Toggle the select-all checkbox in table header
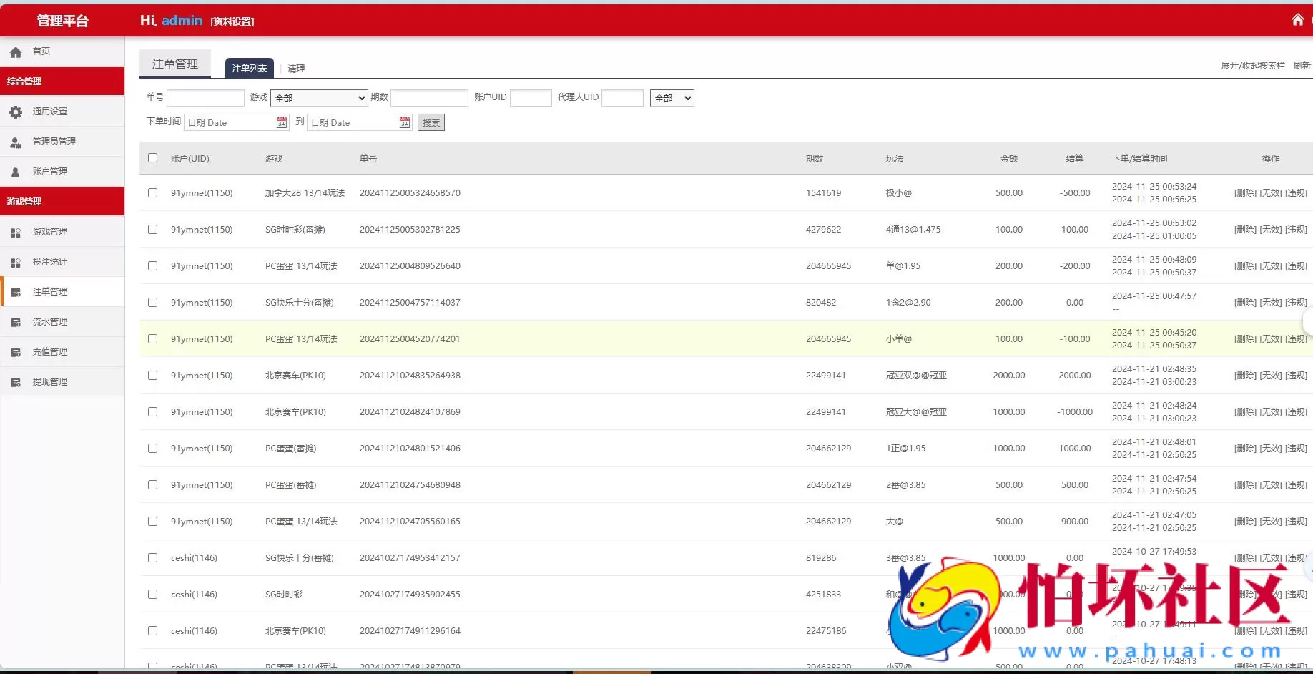Viewport: 1313px width, 674px height. (x=152, y=157)
